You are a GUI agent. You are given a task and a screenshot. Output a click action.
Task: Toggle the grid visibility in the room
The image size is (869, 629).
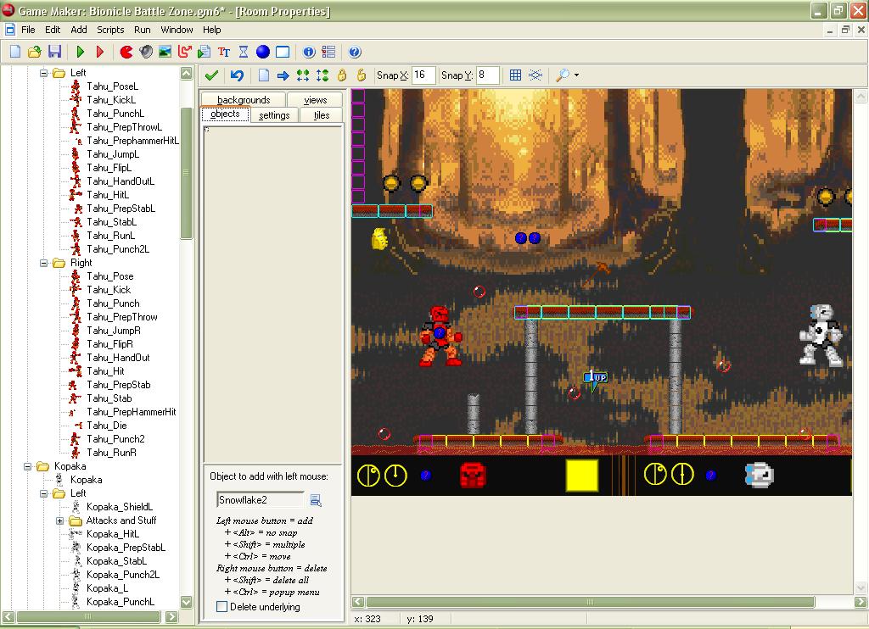click(x=515, y=75)
